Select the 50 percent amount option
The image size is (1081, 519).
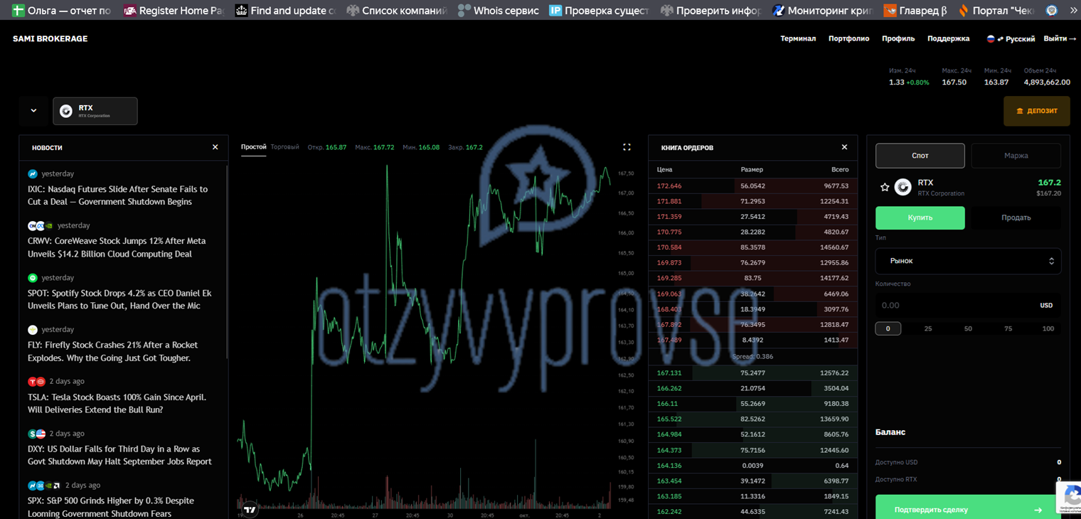coord(968,328)
